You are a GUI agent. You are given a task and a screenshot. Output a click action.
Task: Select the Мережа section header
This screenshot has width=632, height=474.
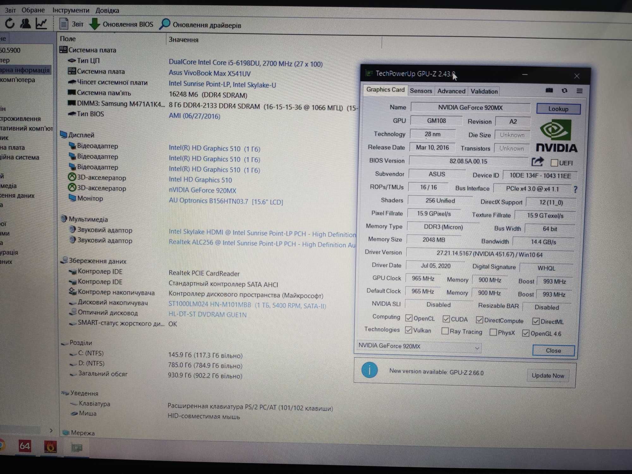pyautogui.click(x=79, y=433)
